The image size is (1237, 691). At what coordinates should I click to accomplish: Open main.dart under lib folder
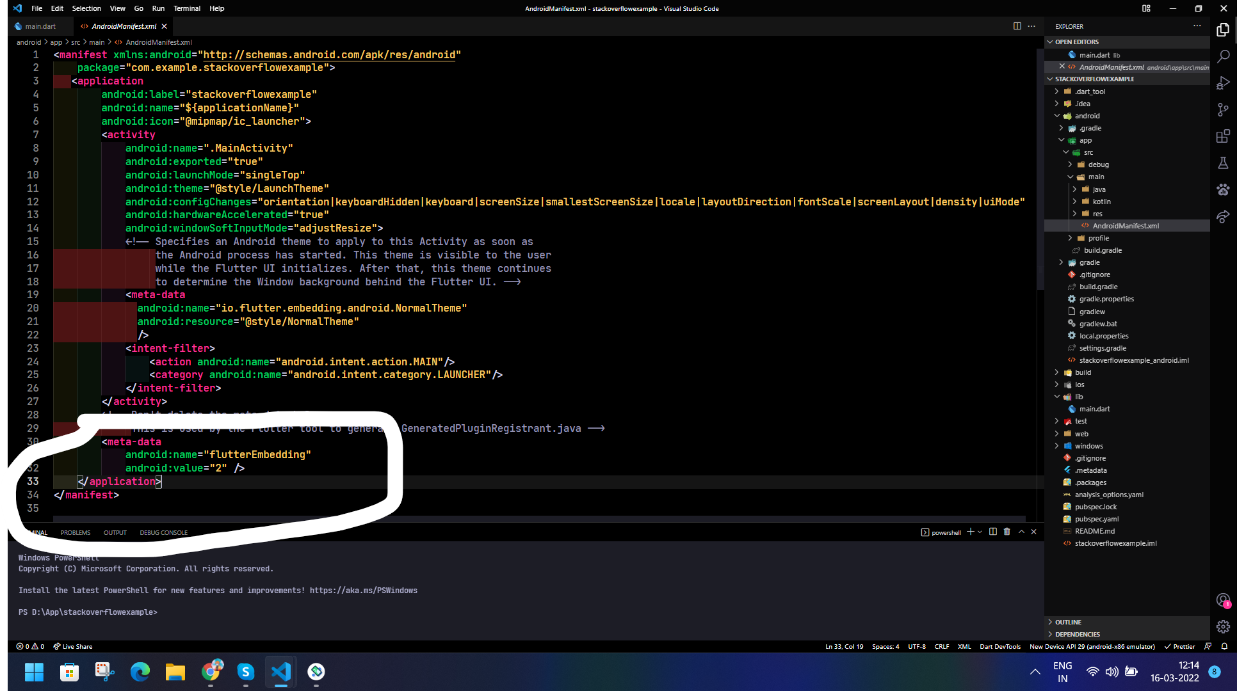coord(1127,409)
